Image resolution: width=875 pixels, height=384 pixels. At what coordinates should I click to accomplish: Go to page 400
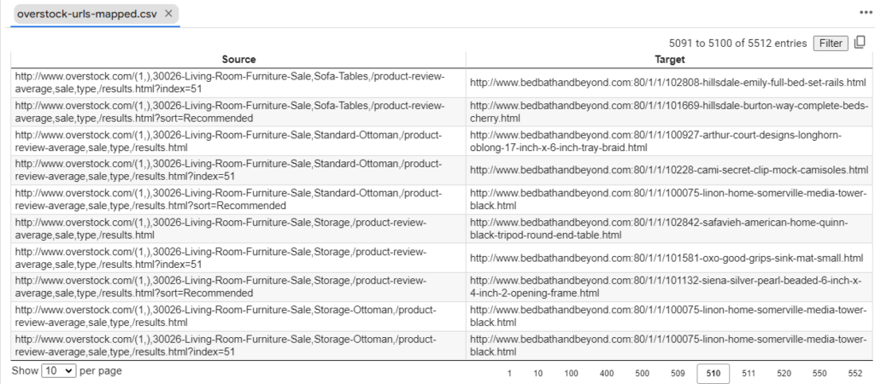607,374
